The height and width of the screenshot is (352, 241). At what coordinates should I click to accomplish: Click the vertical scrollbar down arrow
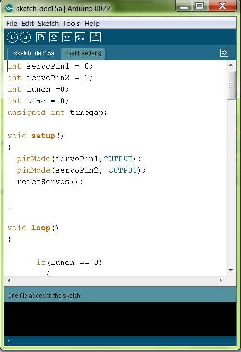pyautogui.click(x=231, y=270)
